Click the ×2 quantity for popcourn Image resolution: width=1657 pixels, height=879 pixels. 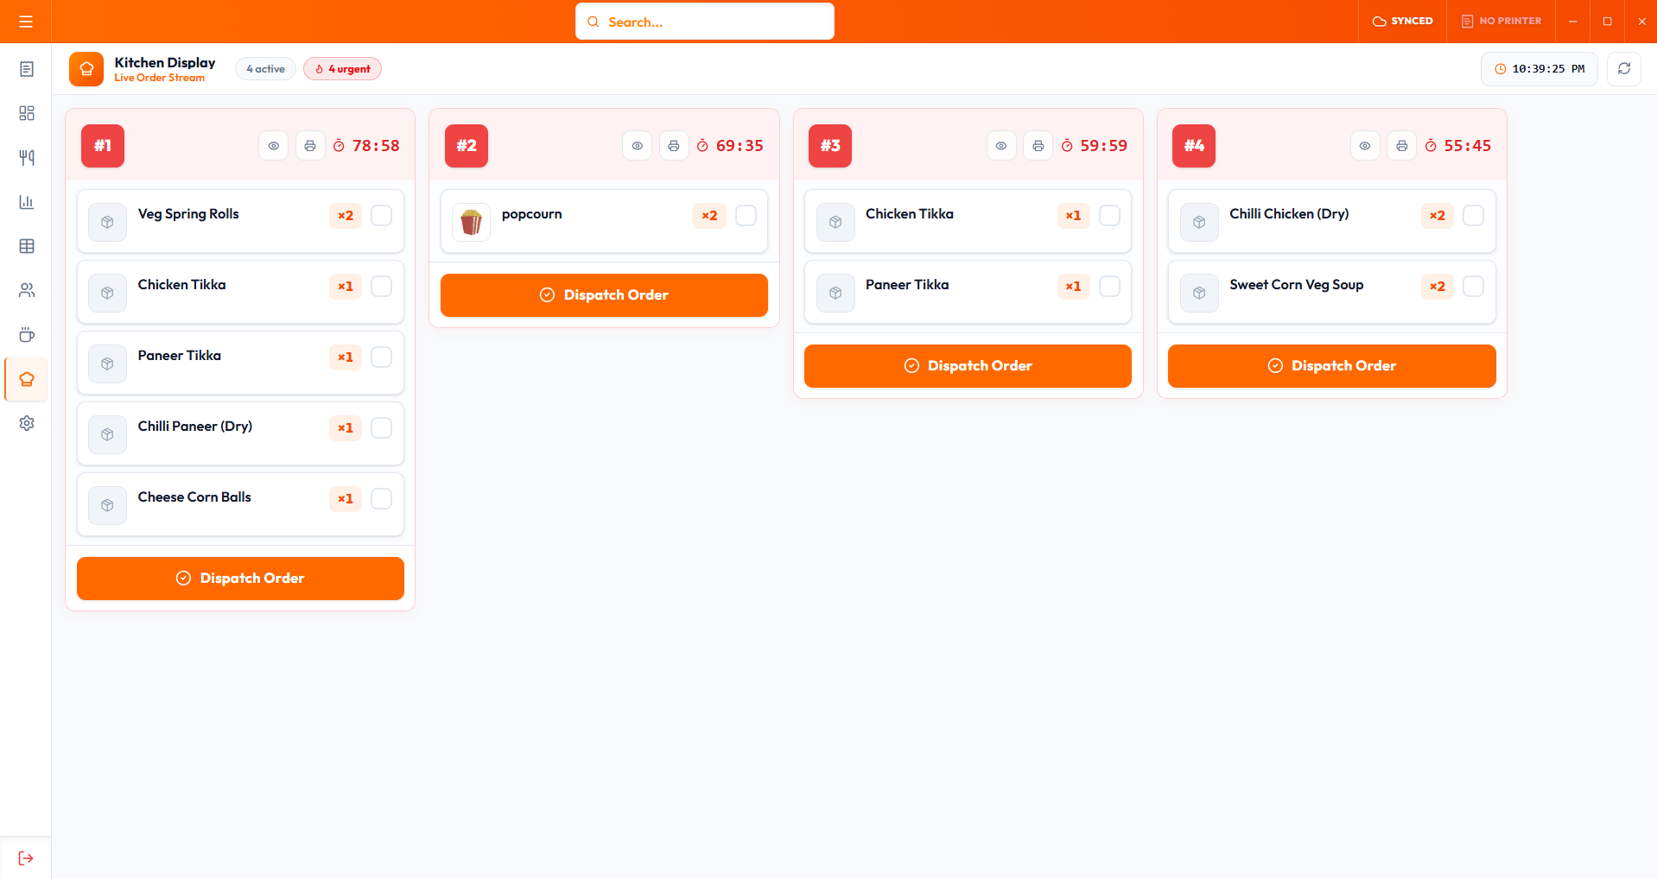click(709, 216)
